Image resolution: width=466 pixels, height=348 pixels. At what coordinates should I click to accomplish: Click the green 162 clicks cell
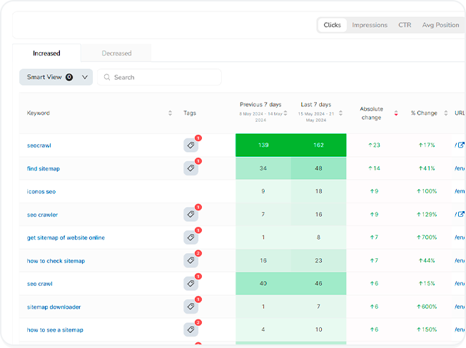(x=318, y=145)
